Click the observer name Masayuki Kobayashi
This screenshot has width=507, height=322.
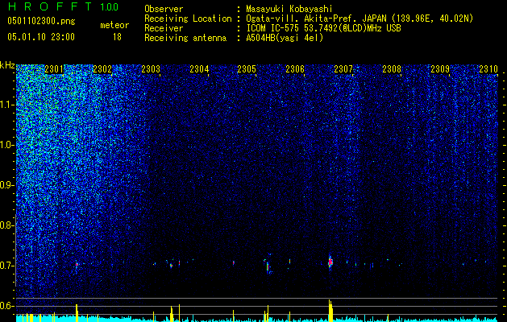click(x=289, y=9)
